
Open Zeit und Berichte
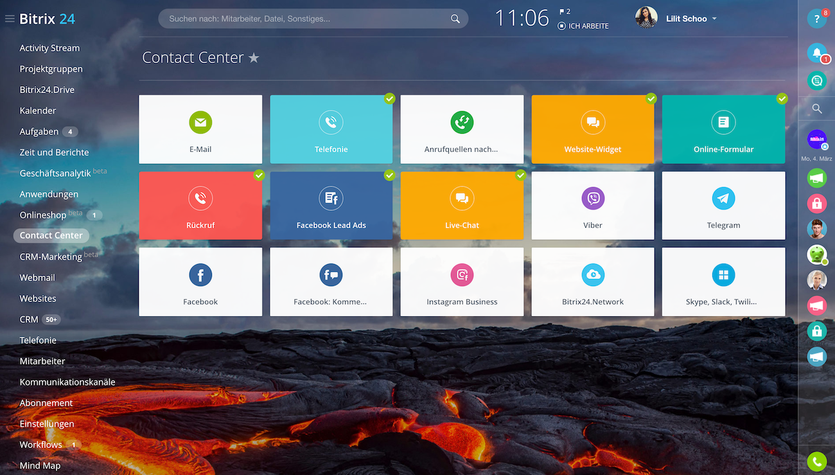(x=54, y=152)
